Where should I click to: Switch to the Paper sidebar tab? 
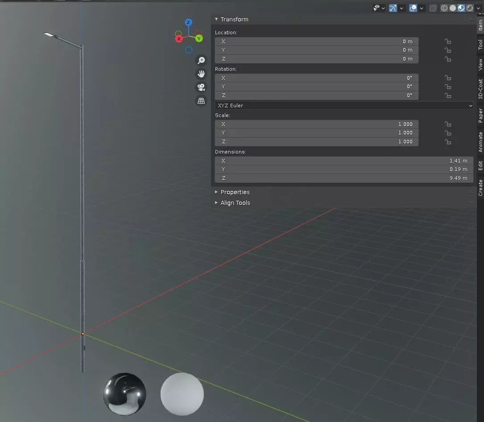click(x=480, y=115)
